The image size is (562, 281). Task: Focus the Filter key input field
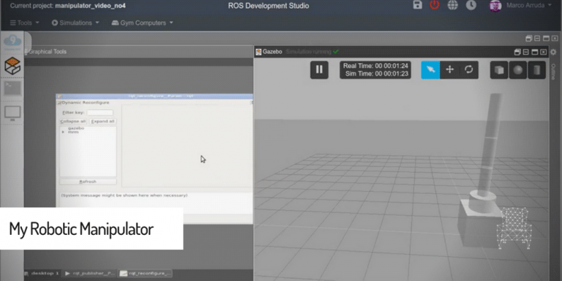pyautogui.click(x=100, y=113)
